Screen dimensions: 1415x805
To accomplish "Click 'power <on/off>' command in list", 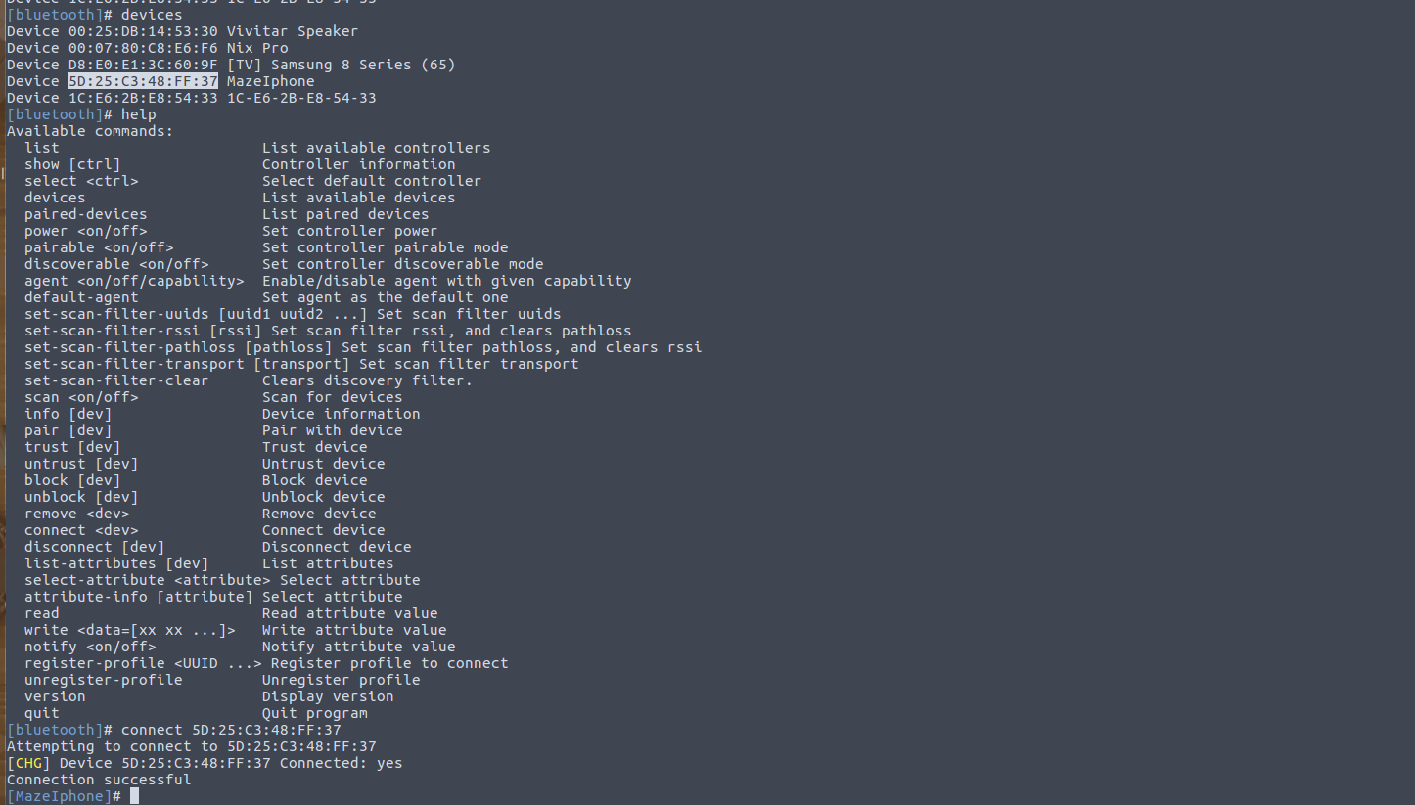I will (86, 231).
